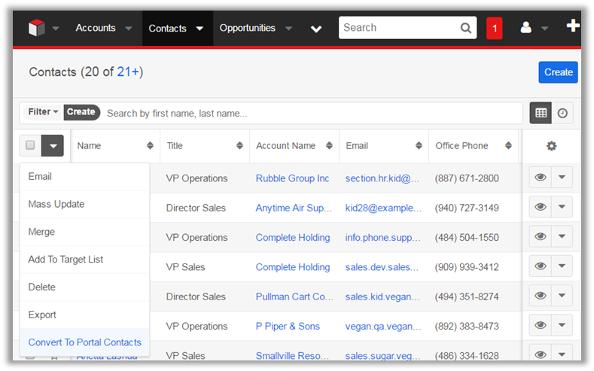594x371 pixels.
Task: Click the SugarCRM cube home icon
Action: 36,28
